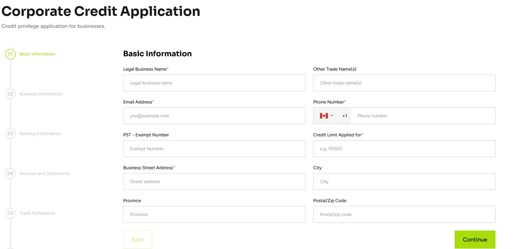Click the Postal/Zip Code label
Viewport: 513px width, 249px height.
(330, 201)
